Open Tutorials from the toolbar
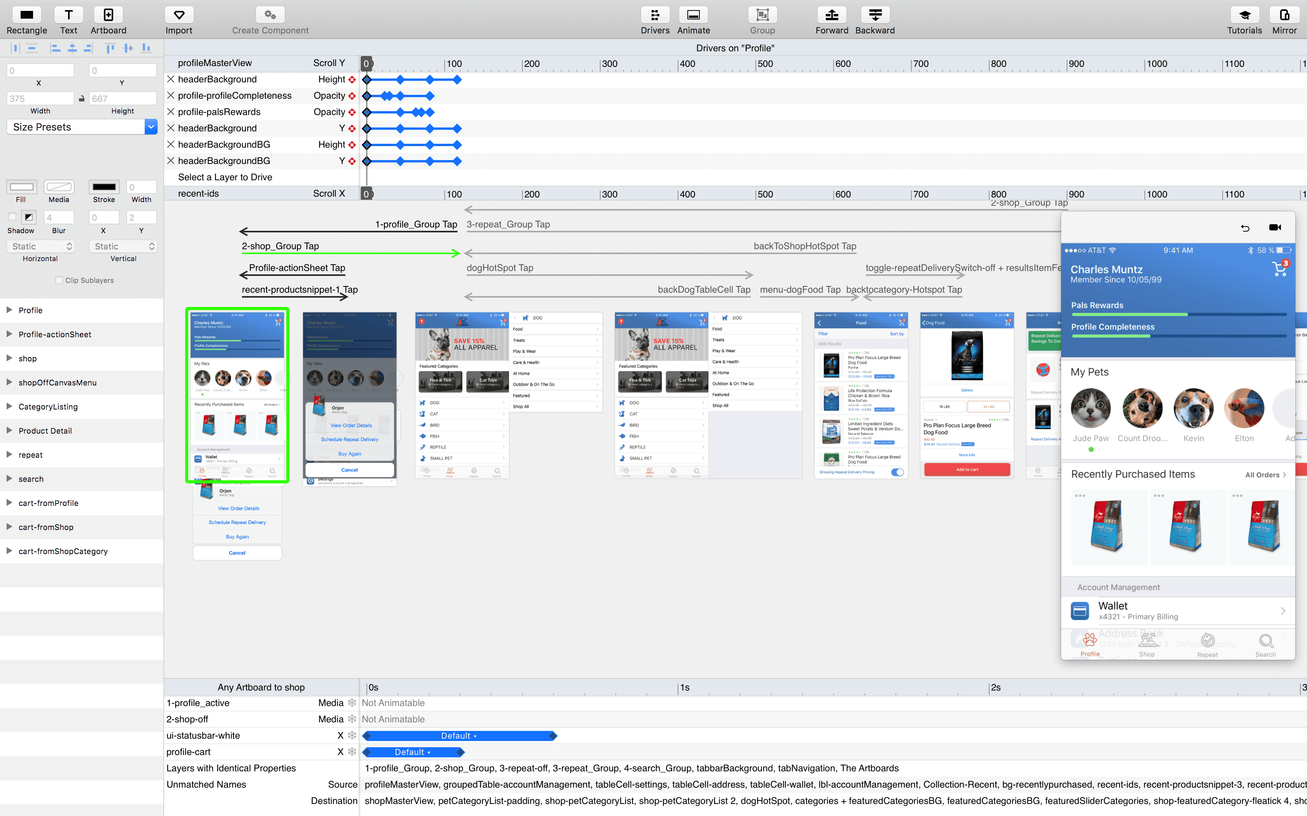Viewport: 1307px width, 816px height. point(1244,15)
